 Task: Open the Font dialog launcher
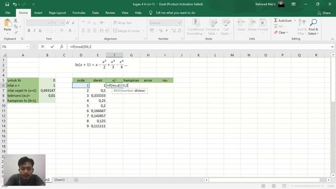click(x=76, y=39)
